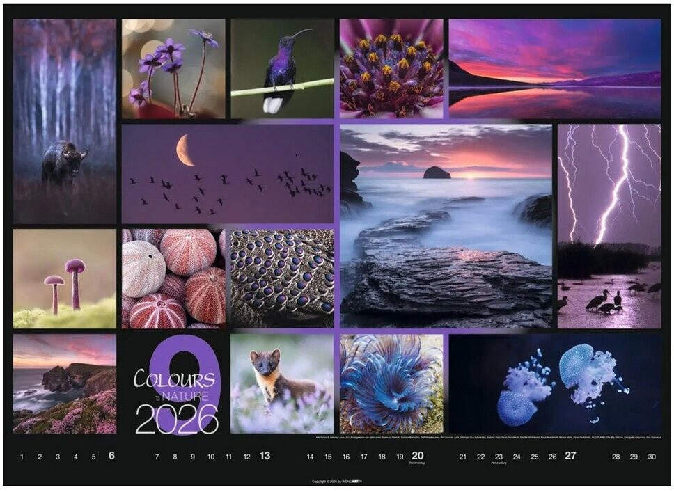
Task: Select the purple sunset lake reflection photo
Action: [x=554, y=68]
